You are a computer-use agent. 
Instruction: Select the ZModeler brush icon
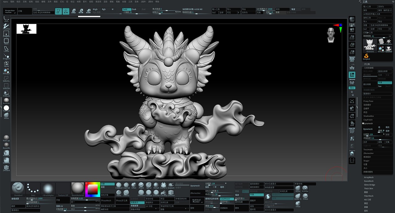tap(6, 168)
